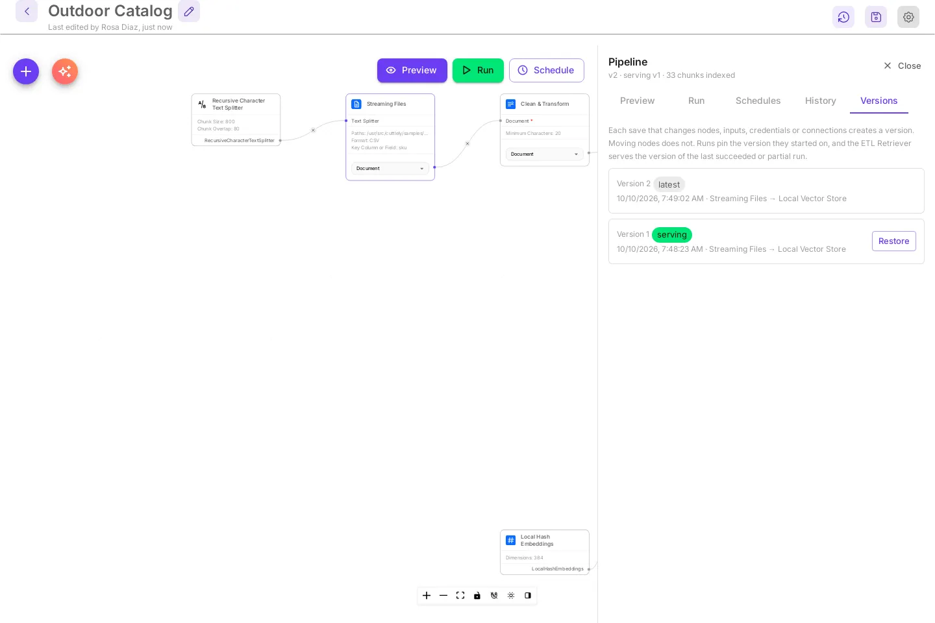Screen dimensions: 935x623
Task: Click the Streaming Files node document icon
Action: coord(356,104)
